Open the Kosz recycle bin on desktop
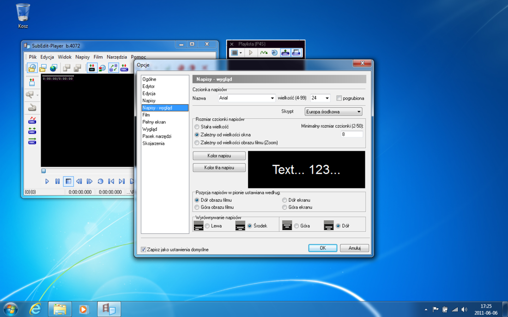 point(23,16)
